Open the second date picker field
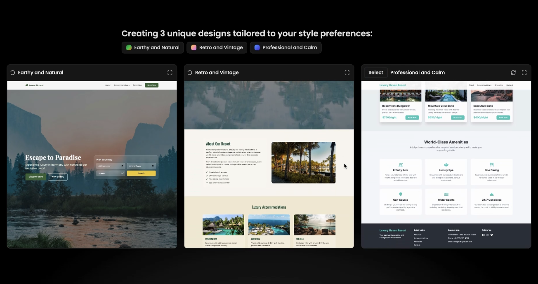The height and width of the screenshot is (284, 538). tap(141, 166)
